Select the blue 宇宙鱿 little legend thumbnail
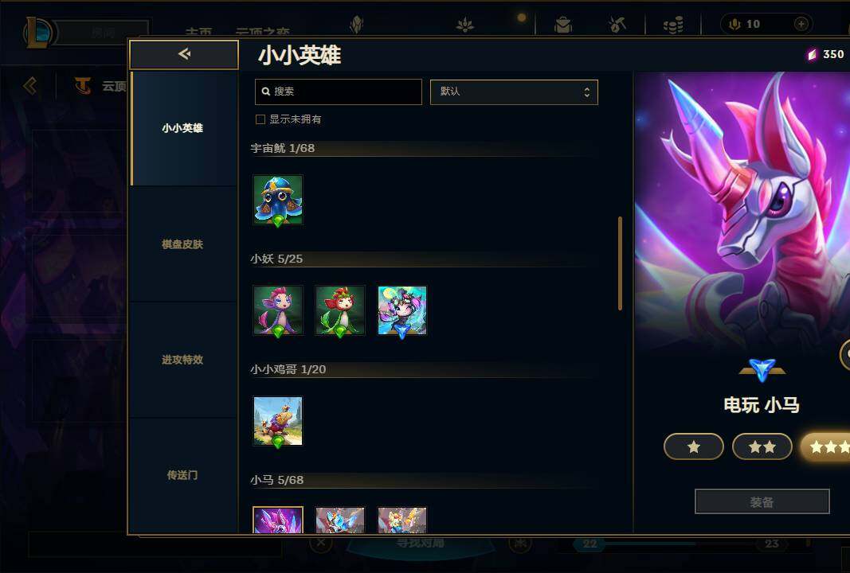This screenshot has width=850, height=573. [278, 200]
